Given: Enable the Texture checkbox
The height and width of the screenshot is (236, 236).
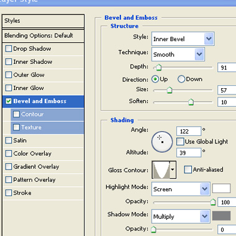Looking at the screenshot, I should point(16,127).
